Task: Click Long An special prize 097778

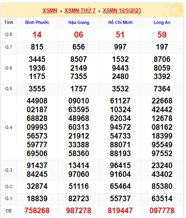Action: click(x=162, y=210)
